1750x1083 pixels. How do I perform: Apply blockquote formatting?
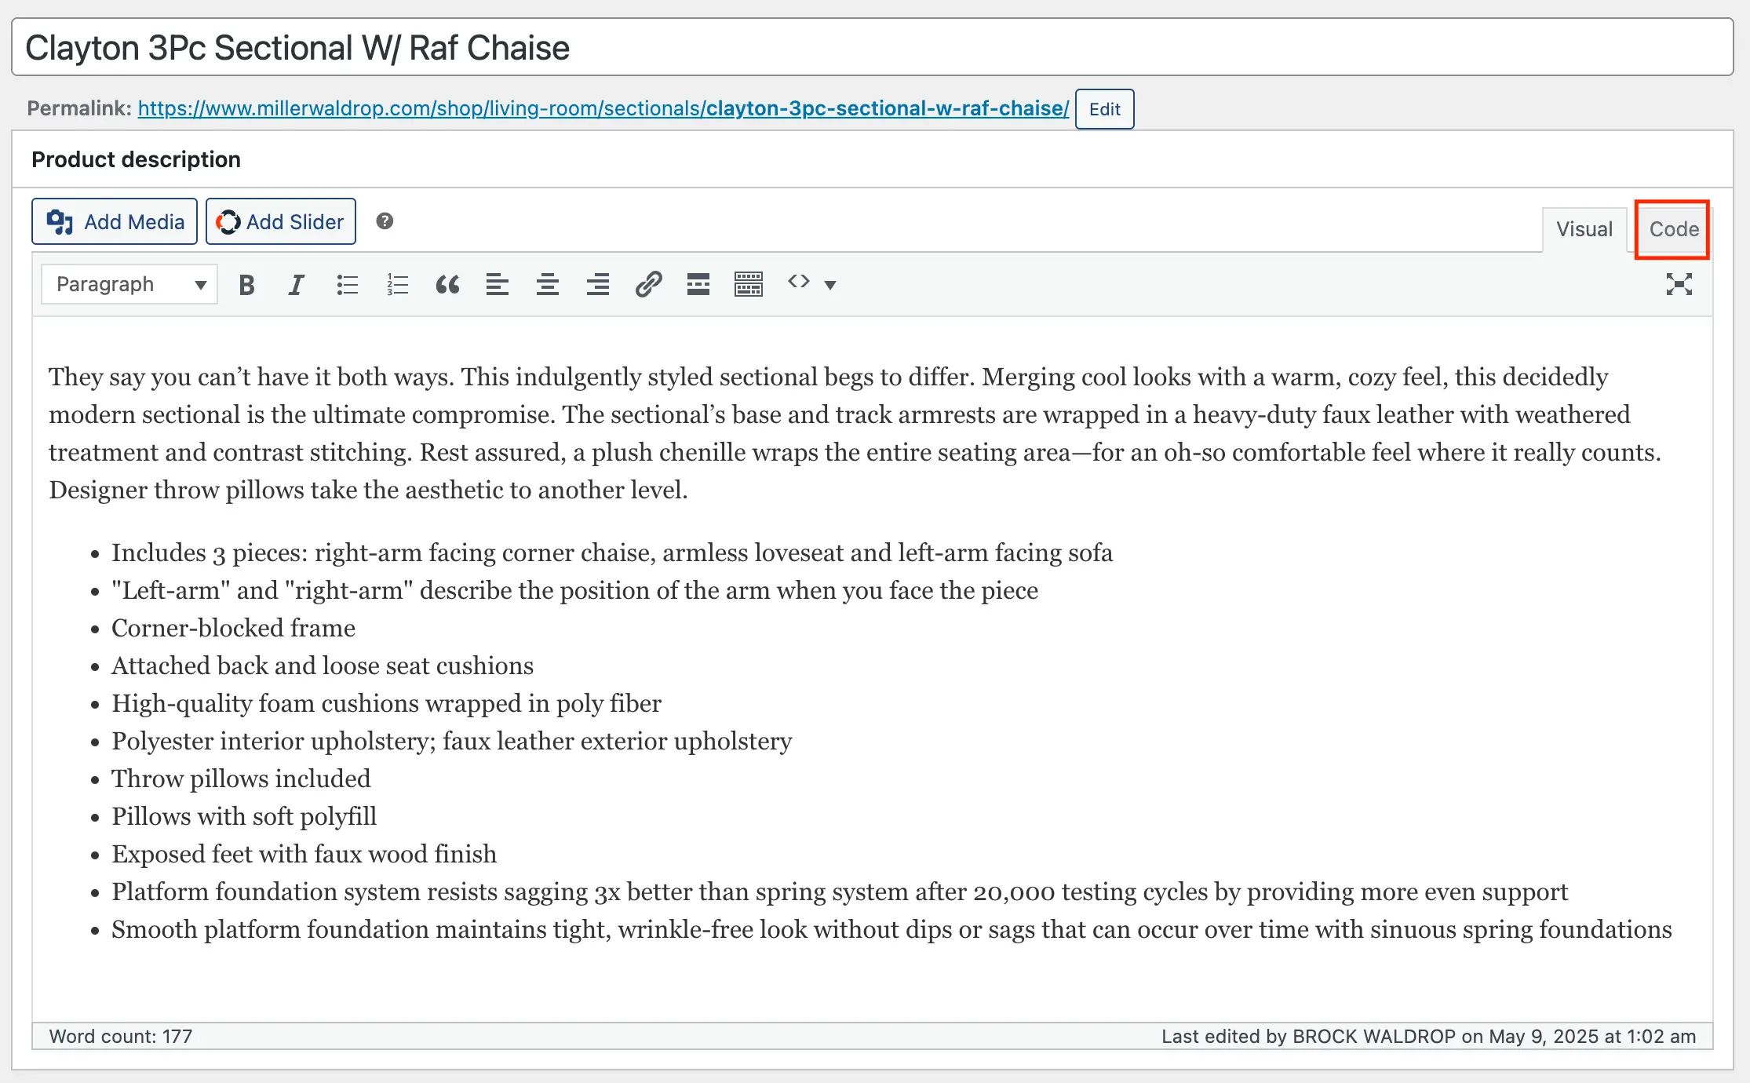coord(447,284)
